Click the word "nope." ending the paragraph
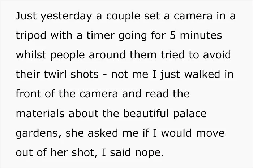Image resolution: width=253 pixels, height=168 pixels. pyautogui.click(x=149, y=153)
